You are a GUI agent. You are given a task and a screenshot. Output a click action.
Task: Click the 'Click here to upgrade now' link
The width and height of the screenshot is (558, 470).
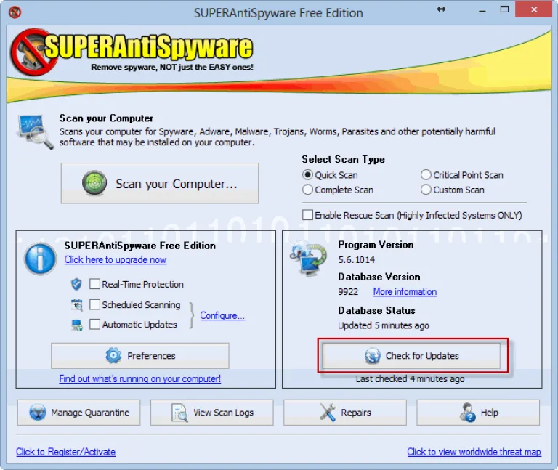tap(116, 260)
